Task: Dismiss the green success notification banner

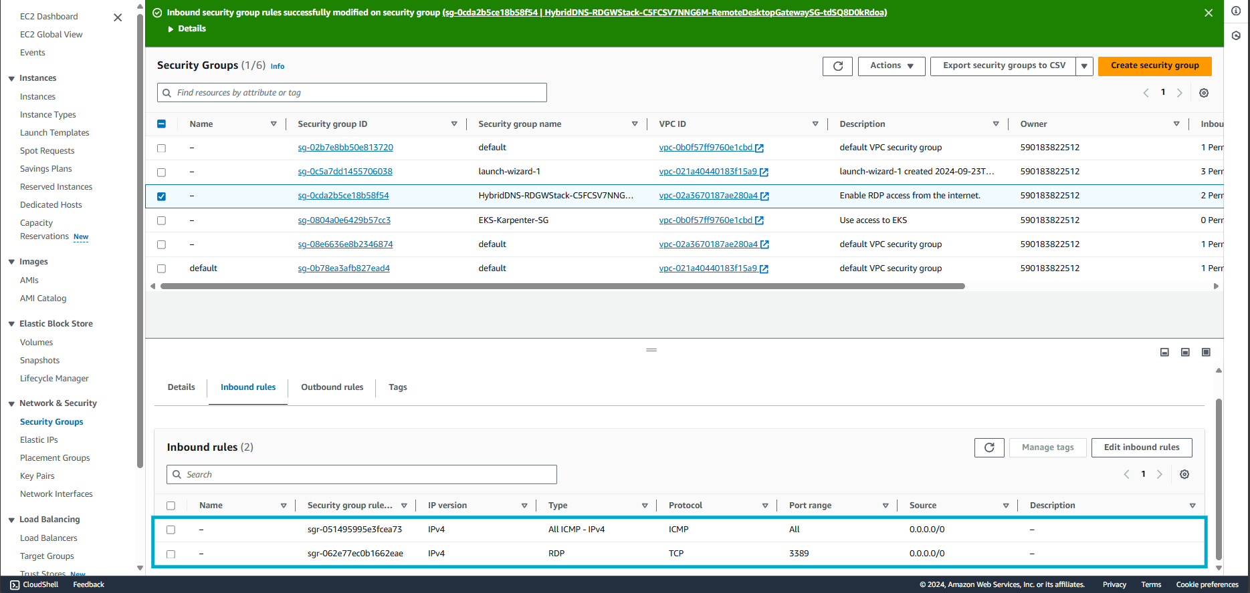Action: point(1209,13)
